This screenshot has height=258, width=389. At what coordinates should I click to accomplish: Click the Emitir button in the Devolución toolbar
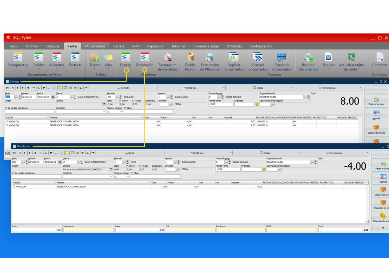[x=130, y=153]
